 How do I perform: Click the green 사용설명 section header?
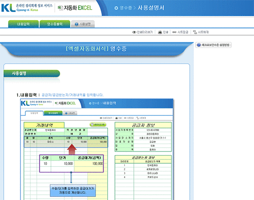click(32, 73)
